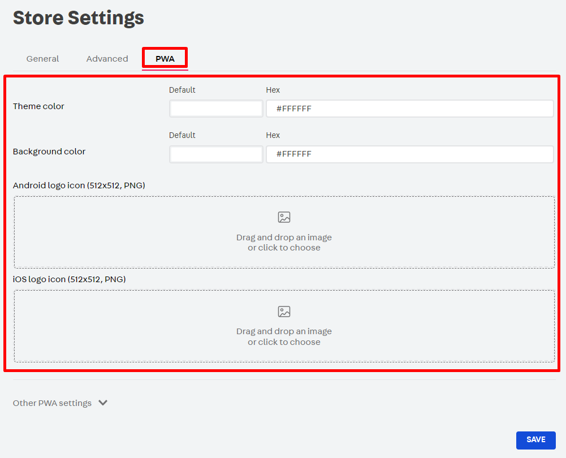Focus the Background color Hex field
This screenshot has height=458, width=566.
click(409, 154)
